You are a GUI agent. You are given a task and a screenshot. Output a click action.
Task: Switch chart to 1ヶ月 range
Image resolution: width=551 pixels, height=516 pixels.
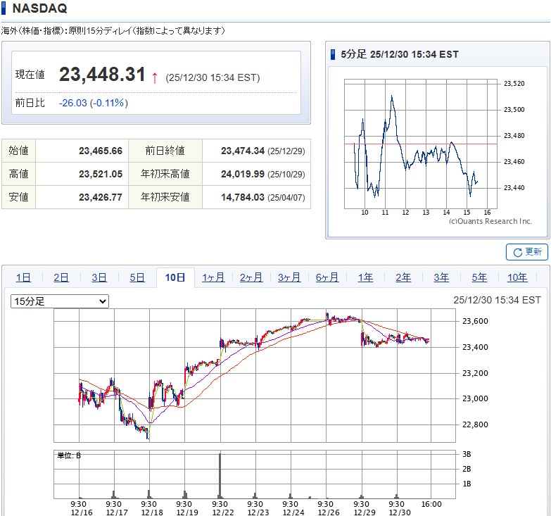213,277
